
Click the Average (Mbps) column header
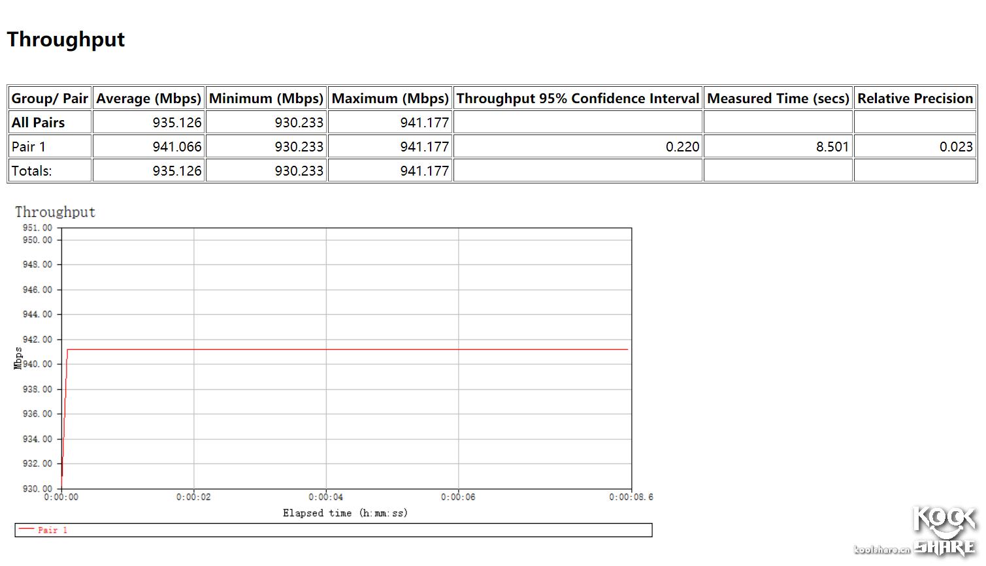[148, 98]
